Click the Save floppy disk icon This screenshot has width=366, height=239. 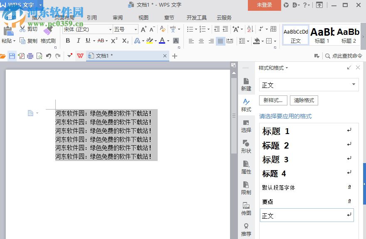[12, 56]
